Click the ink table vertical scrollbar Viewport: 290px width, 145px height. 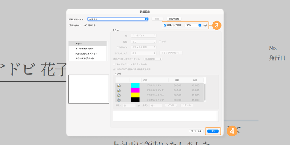tap(205, 92)
